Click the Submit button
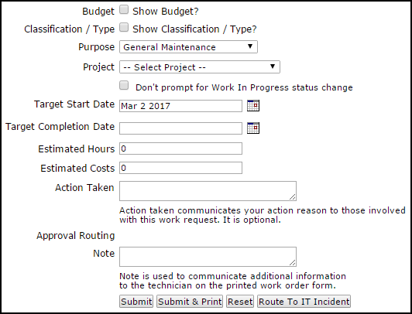 [x=136, y=302]
